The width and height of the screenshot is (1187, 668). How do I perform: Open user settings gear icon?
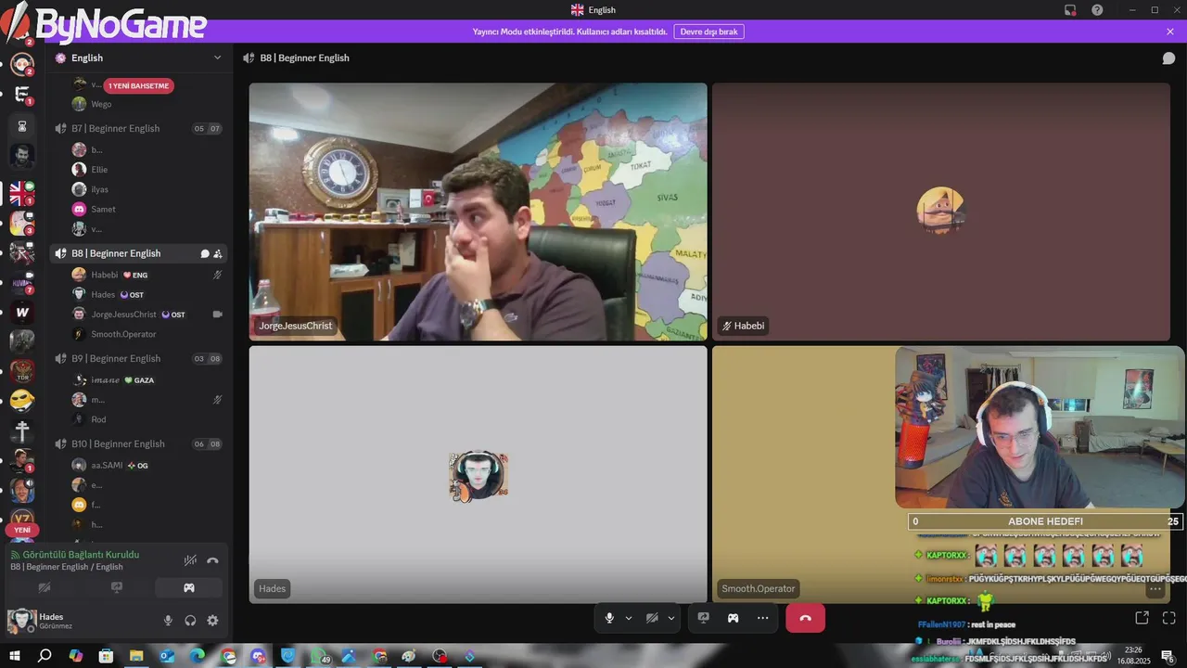[212, 621]
